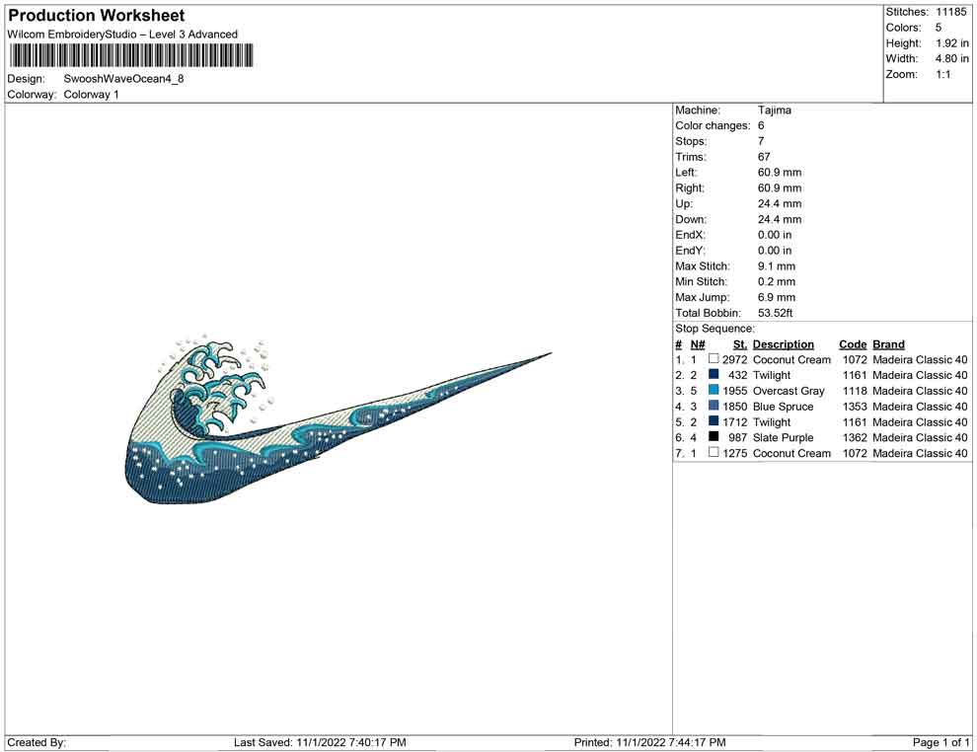Image resolution: width=977 pixels, height=752 pixels.
Task: Click stitch count 432 in row 2
Action: tap(738, 375)
